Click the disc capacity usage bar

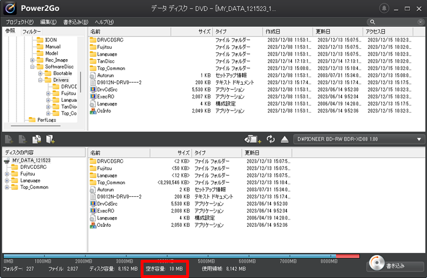click(171, 256)
